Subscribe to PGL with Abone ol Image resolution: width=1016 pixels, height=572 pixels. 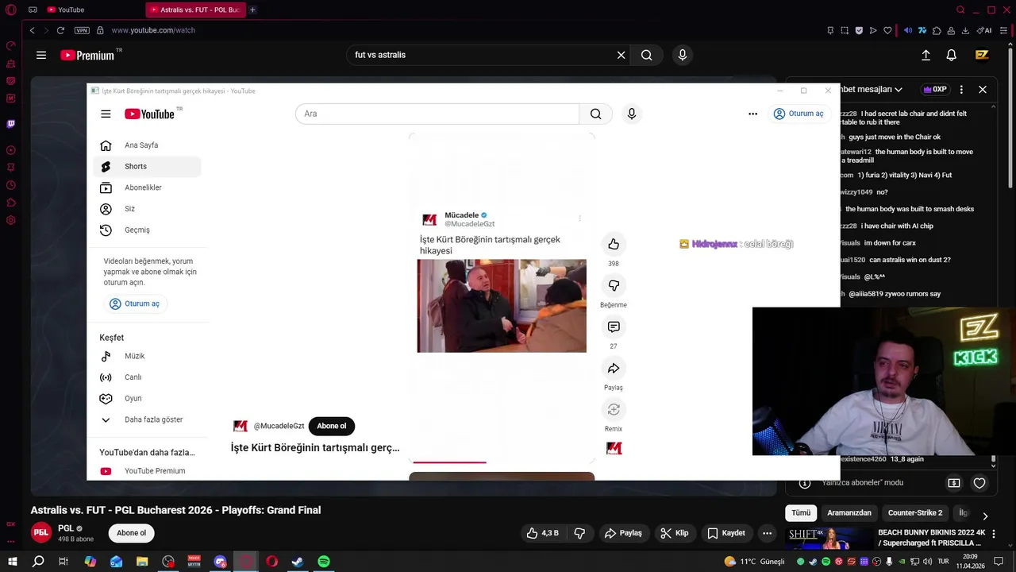tap(132, 533)
